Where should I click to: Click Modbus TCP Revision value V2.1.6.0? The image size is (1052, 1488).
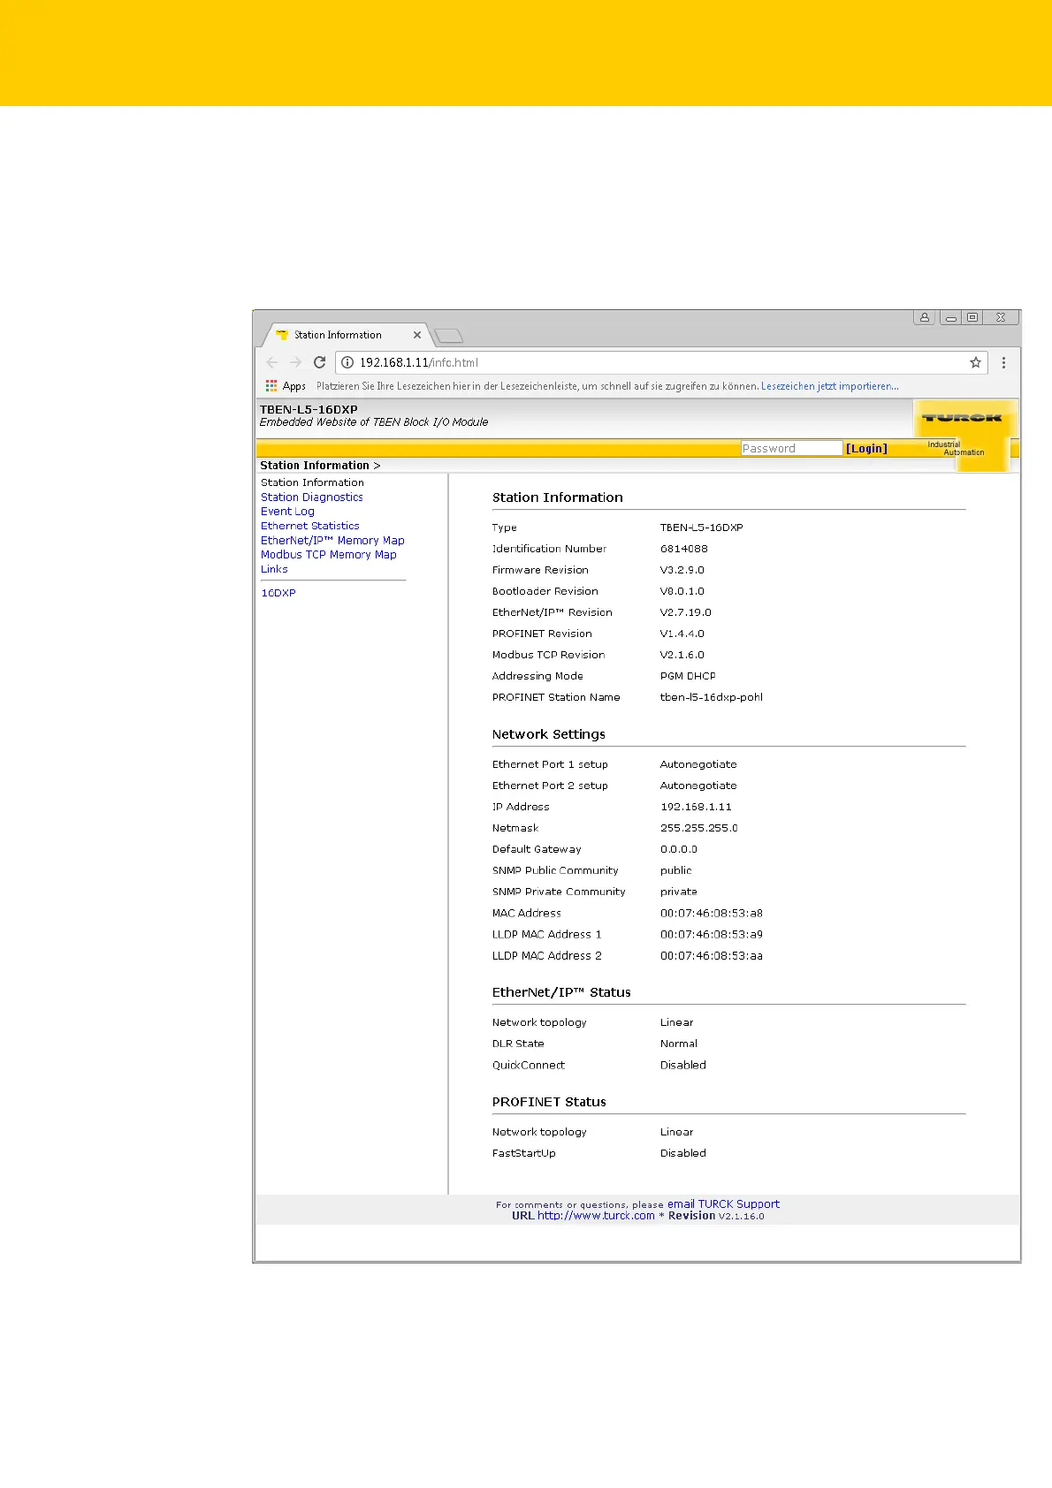(682, 655)
